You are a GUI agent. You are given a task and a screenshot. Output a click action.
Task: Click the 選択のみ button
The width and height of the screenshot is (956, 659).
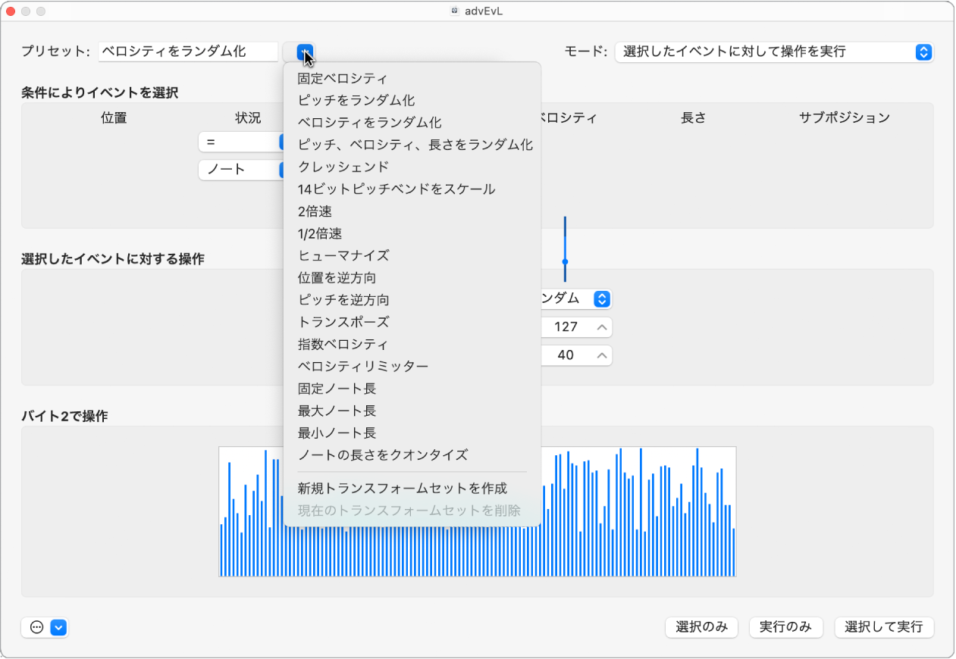click(x=701, y=627)
